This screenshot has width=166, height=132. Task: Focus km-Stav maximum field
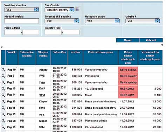[x=71, y=32]
